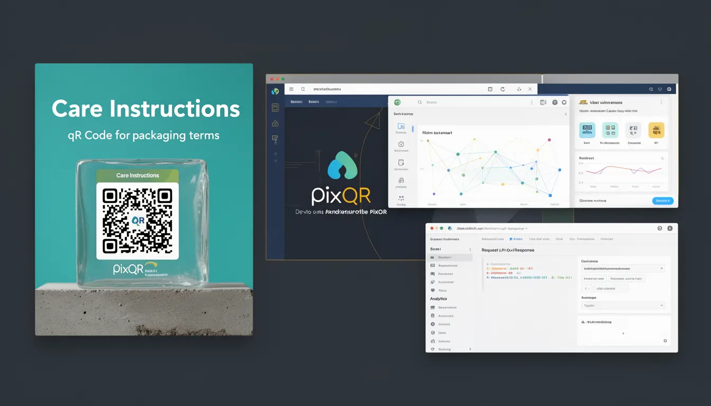Select the highlighted blue first dashboard sidebar icon

[x=401, y=126]
